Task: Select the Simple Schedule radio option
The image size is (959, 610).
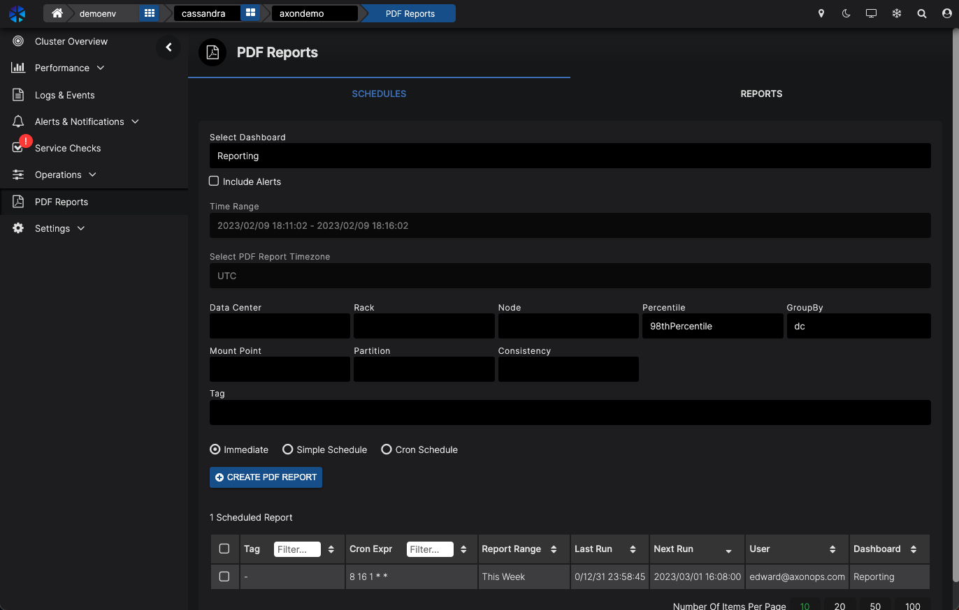Action: click(x=287, y=449)
